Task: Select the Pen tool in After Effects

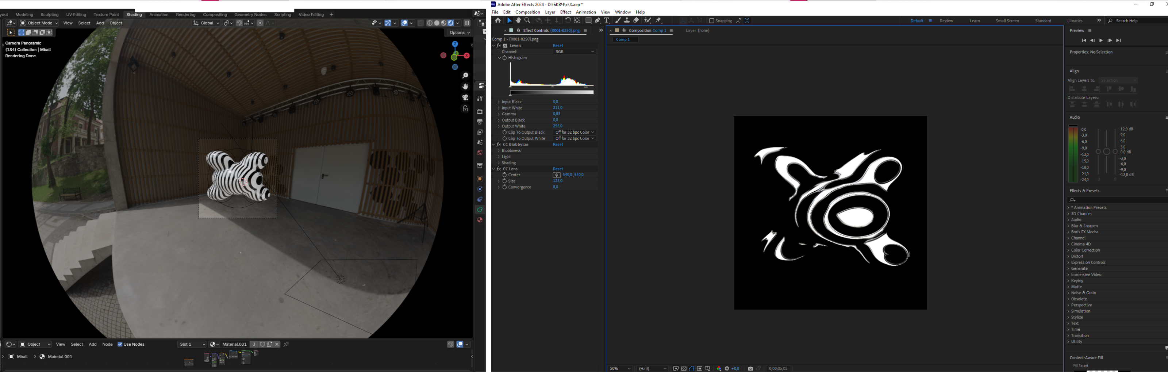Action: (x=598, y=20)
